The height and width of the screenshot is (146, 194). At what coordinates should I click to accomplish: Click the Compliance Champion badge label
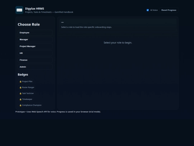tap(32, 105)
